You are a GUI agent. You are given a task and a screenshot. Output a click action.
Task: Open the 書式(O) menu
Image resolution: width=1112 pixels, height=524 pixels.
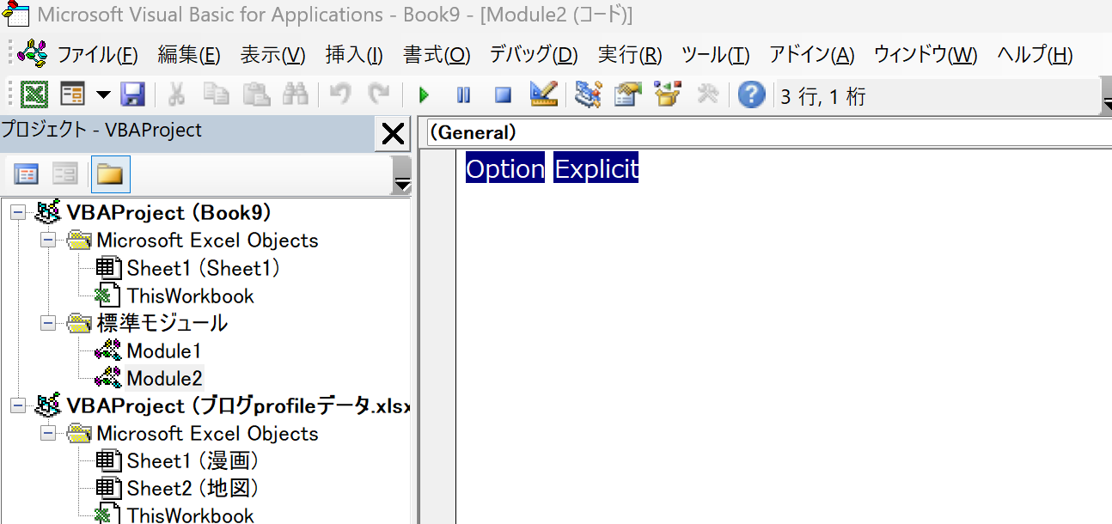437,55
